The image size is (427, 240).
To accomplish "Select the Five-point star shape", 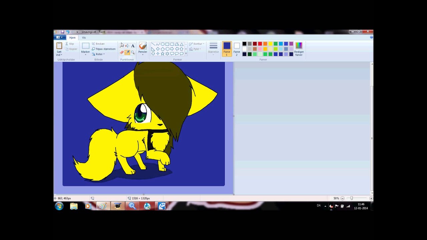I will pos(162,54).
